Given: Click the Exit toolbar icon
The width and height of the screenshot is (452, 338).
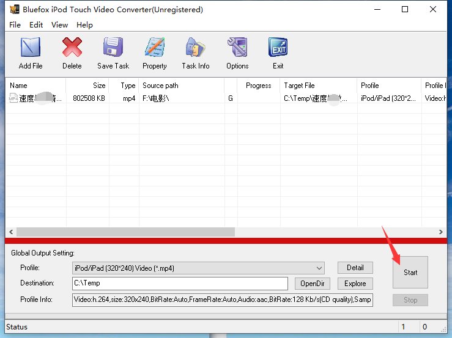Looking at the screenshot, I should pyautogui.click(x=278, y=47).
